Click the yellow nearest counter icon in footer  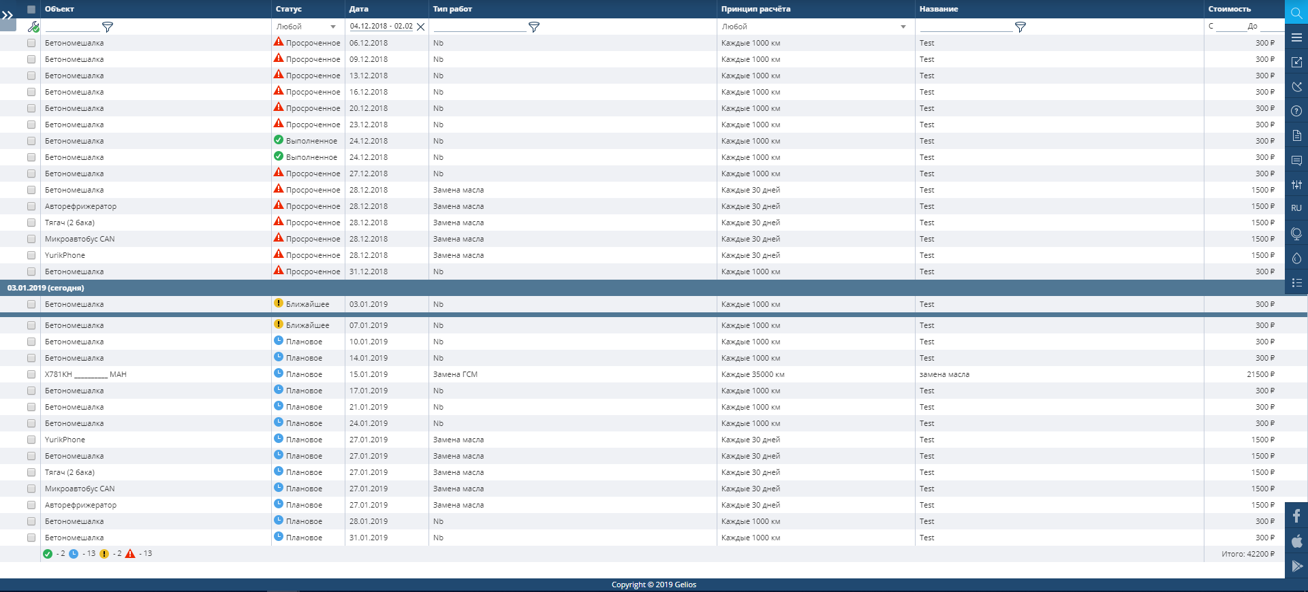click(x=104, y=554)
